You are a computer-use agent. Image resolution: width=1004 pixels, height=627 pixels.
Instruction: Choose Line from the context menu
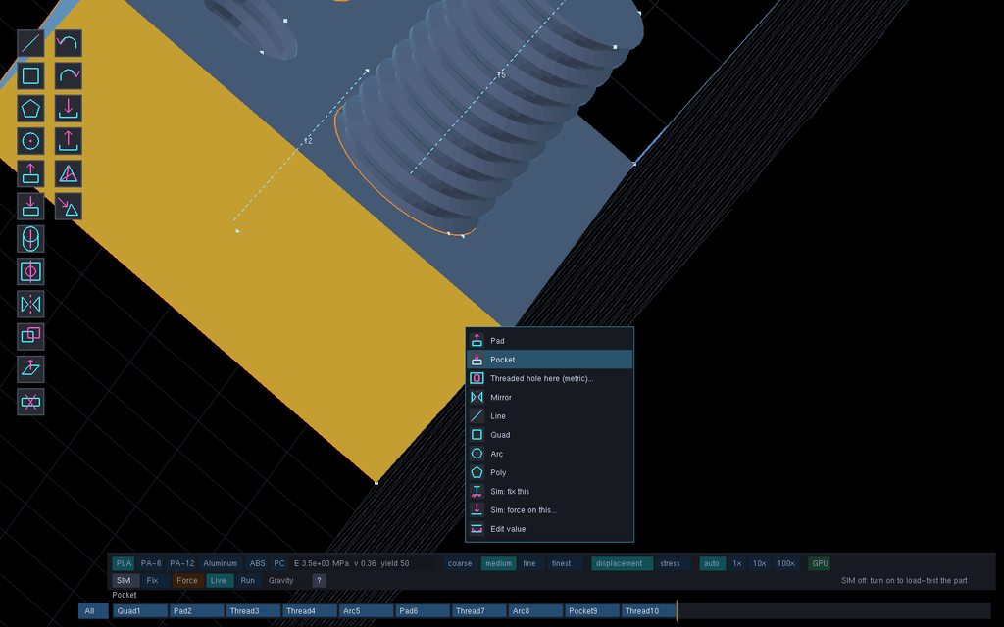549,415
